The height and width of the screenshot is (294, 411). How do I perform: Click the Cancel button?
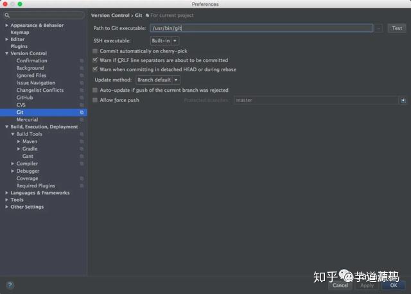(340, 286)
